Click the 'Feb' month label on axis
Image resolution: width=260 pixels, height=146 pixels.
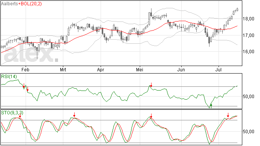click(25, 69)
